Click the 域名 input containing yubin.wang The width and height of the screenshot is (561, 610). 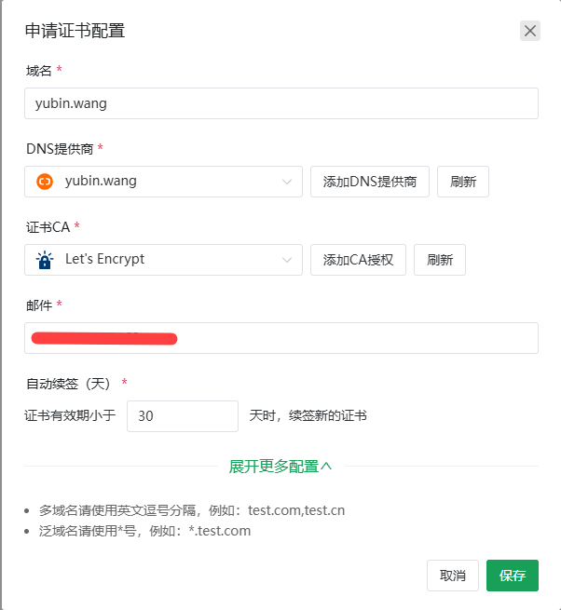pos(280,103)
